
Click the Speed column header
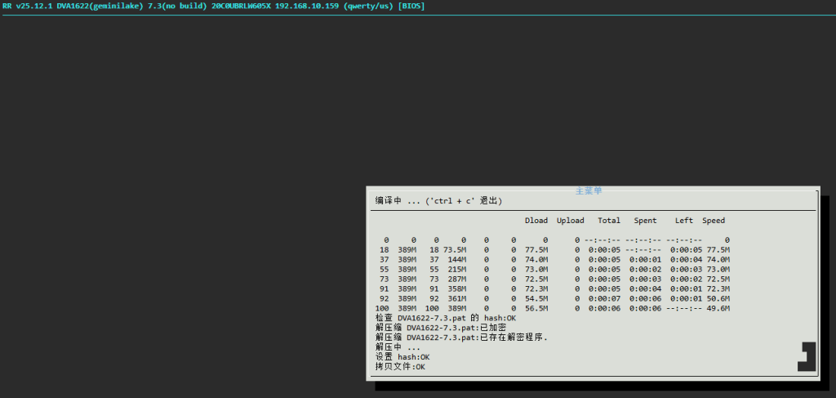click(714, 221)
